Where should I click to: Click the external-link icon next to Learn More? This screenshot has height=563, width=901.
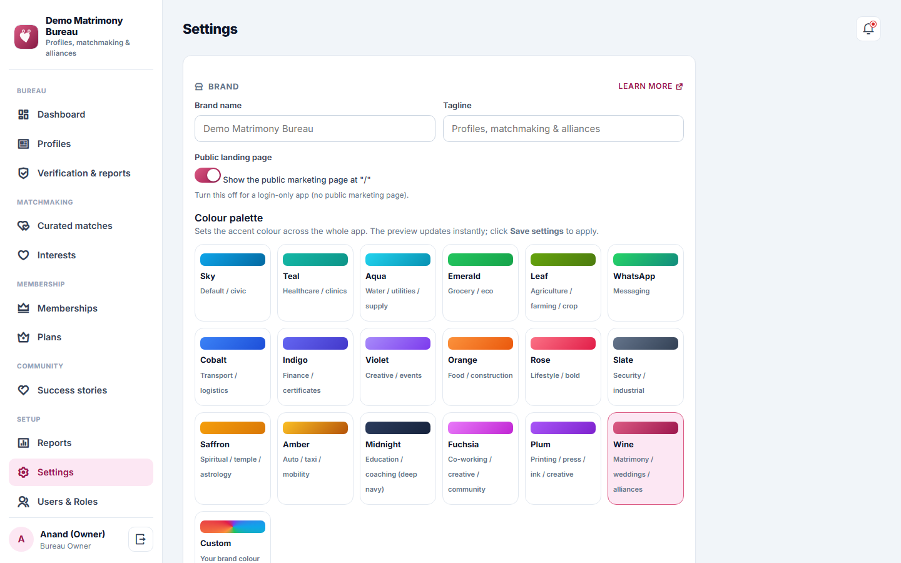click(680, 86)
